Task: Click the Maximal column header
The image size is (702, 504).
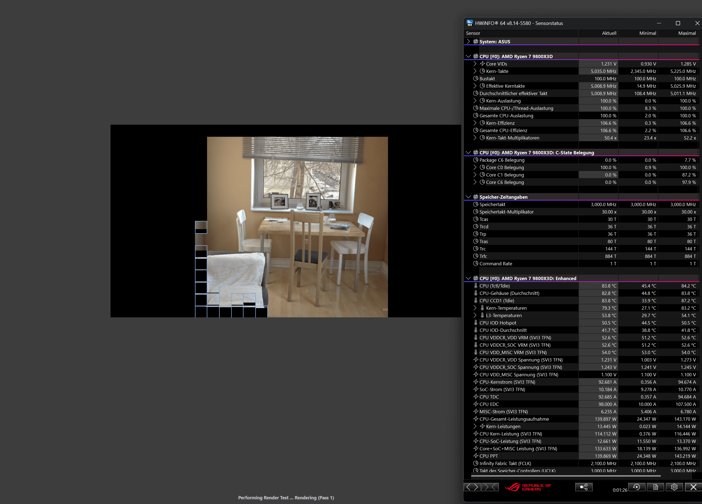Action: click(687, 33)
